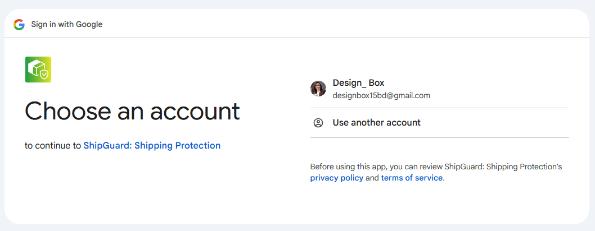Click the green ShipGuard app logo
595x231 pixels.
pos(38,70)
